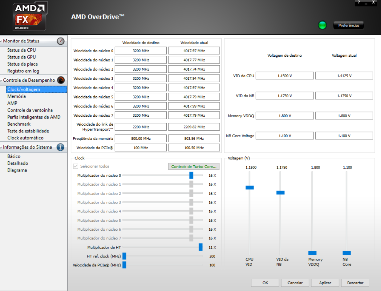Open Perfis inteligentes da AMD
Image resolution: width=381 pixels, height=291 pixels.
34,117
